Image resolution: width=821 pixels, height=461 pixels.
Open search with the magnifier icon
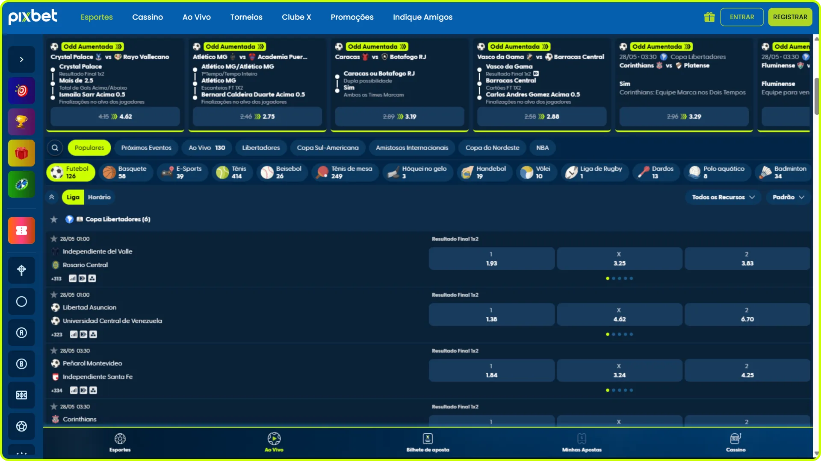coord(55,148)
